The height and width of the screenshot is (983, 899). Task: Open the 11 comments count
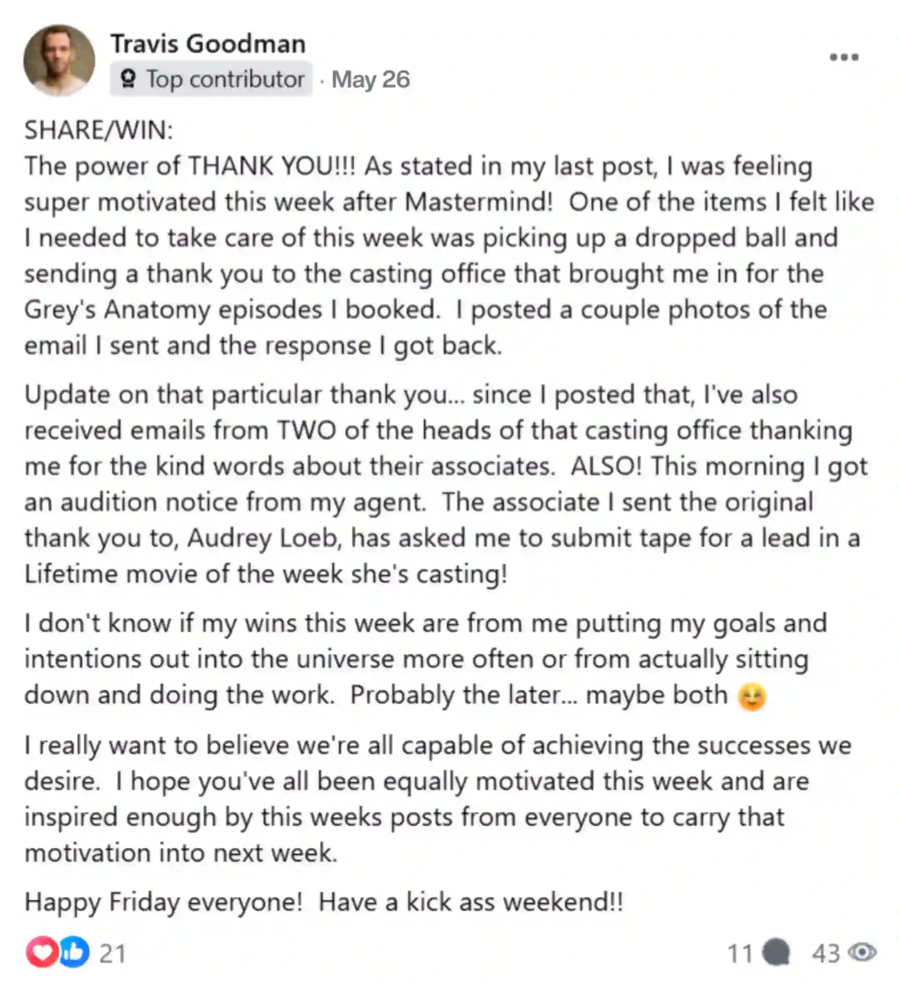click(x=740, y=953)
